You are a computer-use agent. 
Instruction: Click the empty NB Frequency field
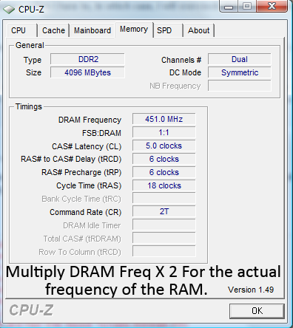[240, 86]
